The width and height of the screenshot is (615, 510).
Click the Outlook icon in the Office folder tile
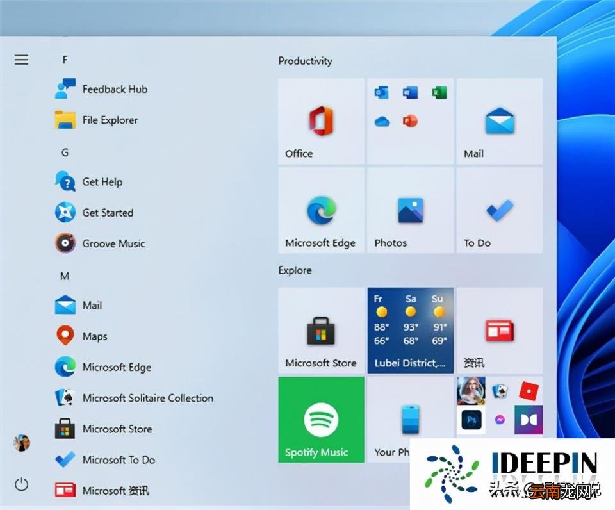click(382, 93)
